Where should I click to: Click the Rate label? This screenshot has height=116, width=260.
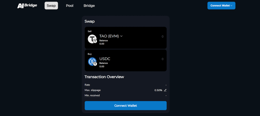click(87, 85)
